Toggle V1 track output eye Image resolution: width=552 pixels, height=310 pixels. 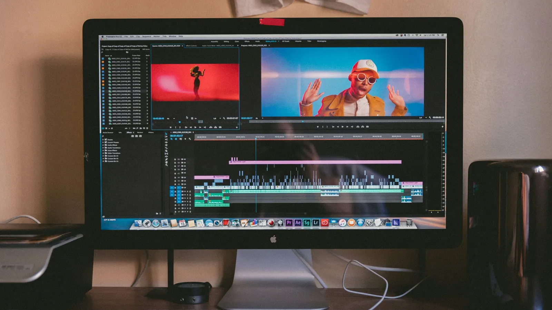click(x=185, y=187)
